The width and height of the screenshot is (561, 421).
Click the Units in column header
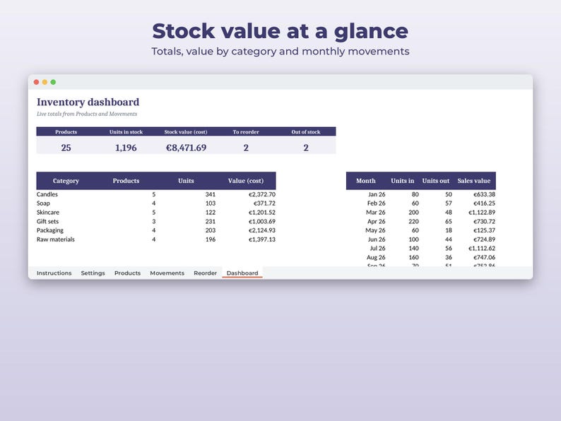[x=403, y=181]
